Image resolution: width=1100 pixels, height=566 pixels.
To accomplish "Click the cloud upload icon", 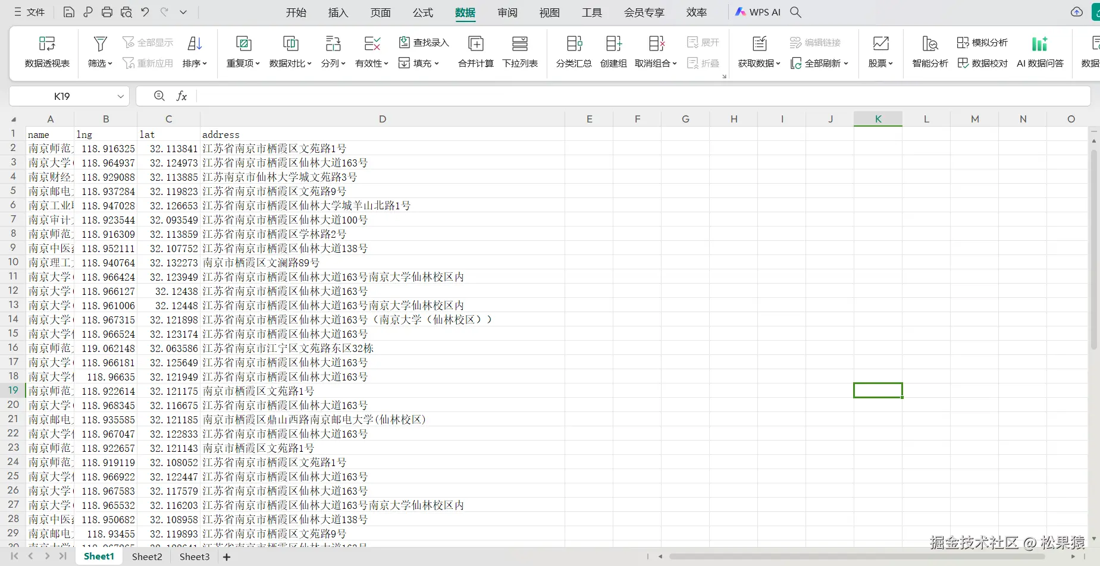I will click(x=1076, y=12).
